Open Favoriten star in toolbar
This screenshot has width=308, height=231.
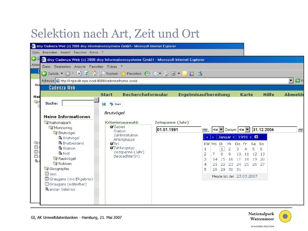(123, 74)
